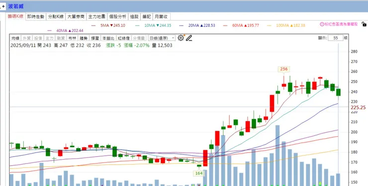
Task: Toggle the 趨勢 trend overlay
Action: point(84,38)
